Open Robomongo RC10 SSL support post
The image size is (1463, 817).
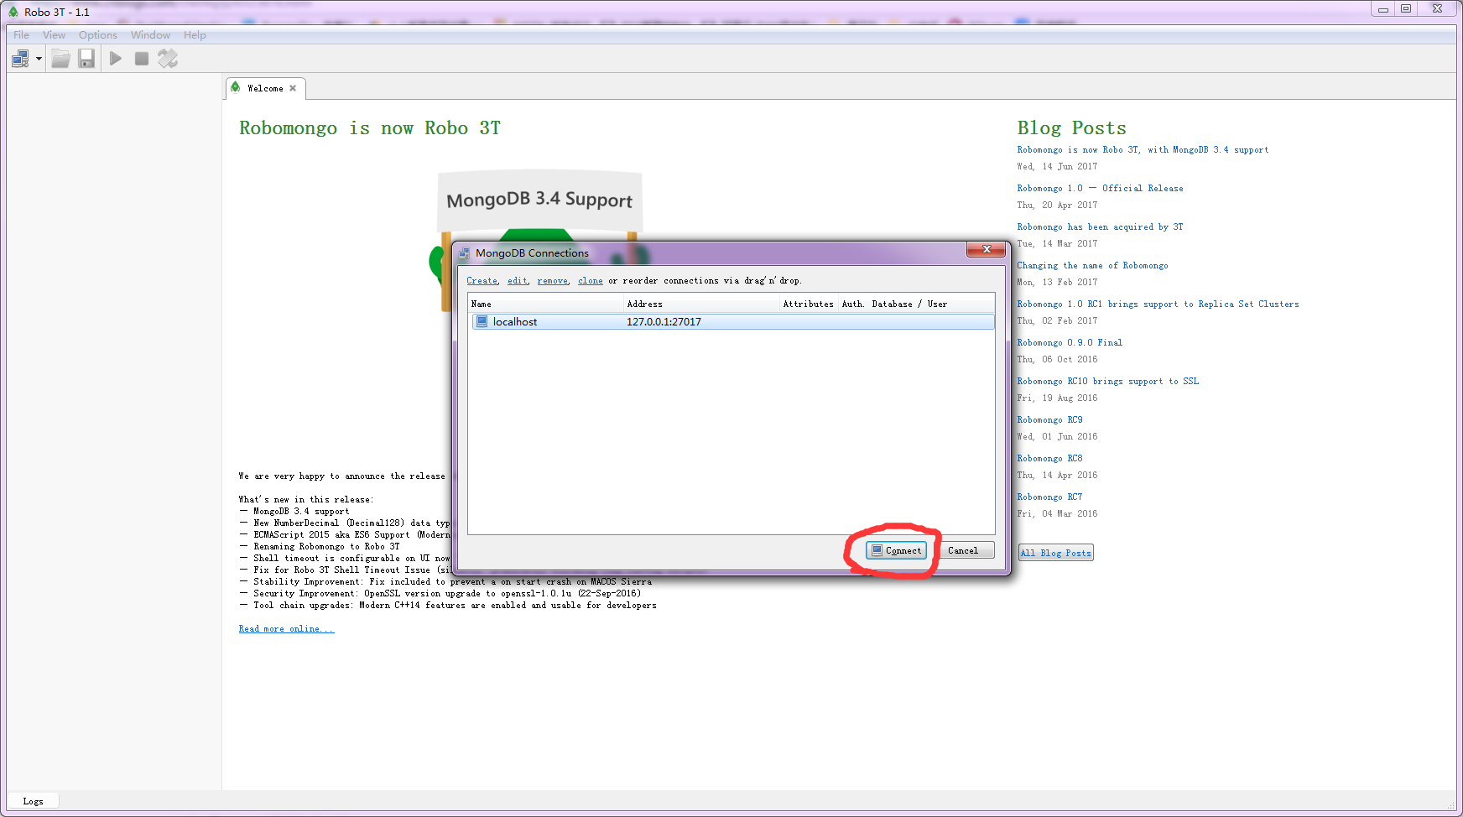coord(1108,382)
